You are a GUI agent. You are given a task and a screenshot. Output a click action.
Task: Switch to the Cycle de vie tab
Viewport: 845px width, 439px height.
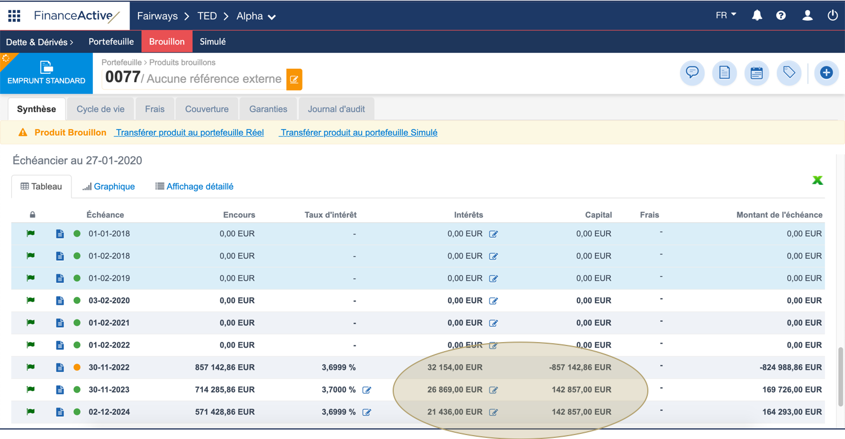[x=100, y=109]
